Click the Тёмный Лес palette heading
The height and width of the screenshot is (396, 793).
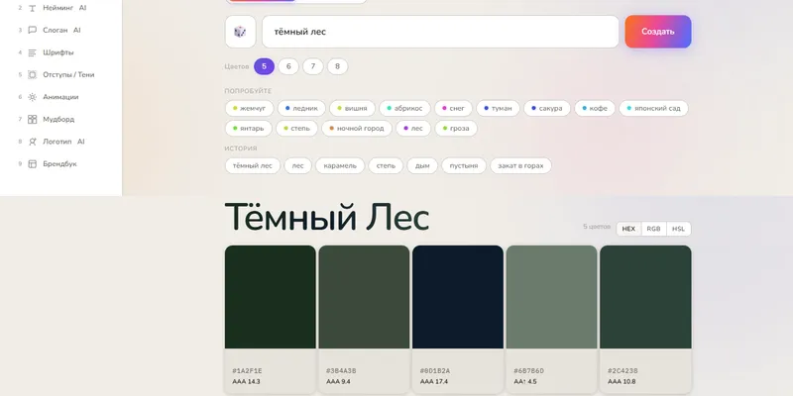click(327, 217)
